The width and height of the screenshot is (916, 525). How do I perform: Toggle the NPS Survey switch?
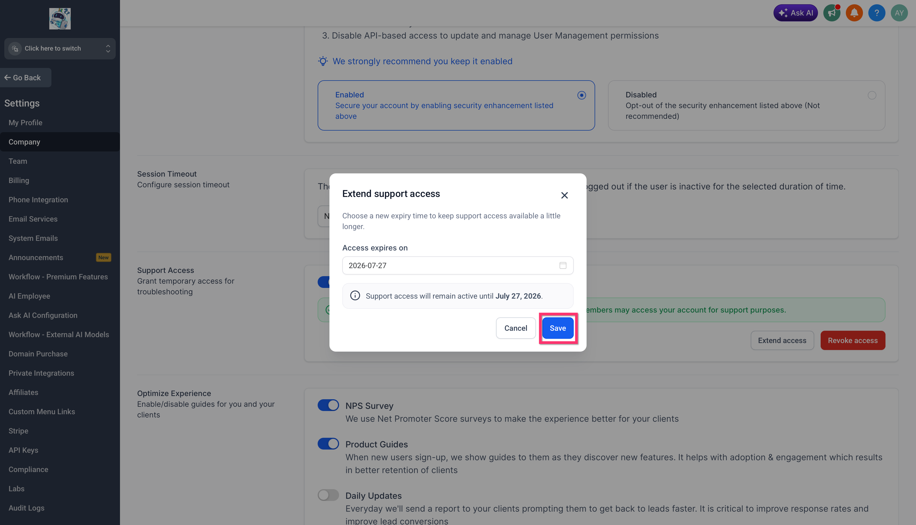pos(328,405)
